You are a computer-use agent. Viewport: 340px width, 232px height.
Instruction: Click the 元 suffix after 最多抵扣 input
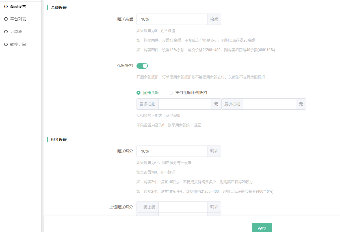click(x=216, y=104)
